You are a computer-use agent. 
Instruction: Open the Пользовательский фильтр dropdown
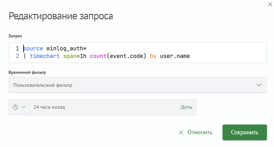[x=138, y=85]
